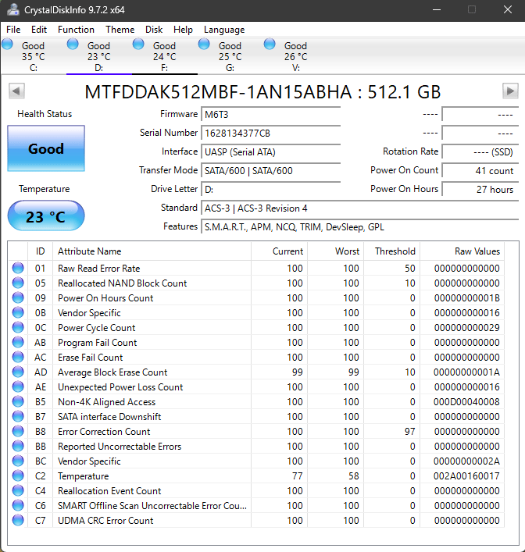Image resolution: width=525 pixels, height=552 pixels.
Task: Click status icon for Error Correction Count
Action: pos(18,431)
